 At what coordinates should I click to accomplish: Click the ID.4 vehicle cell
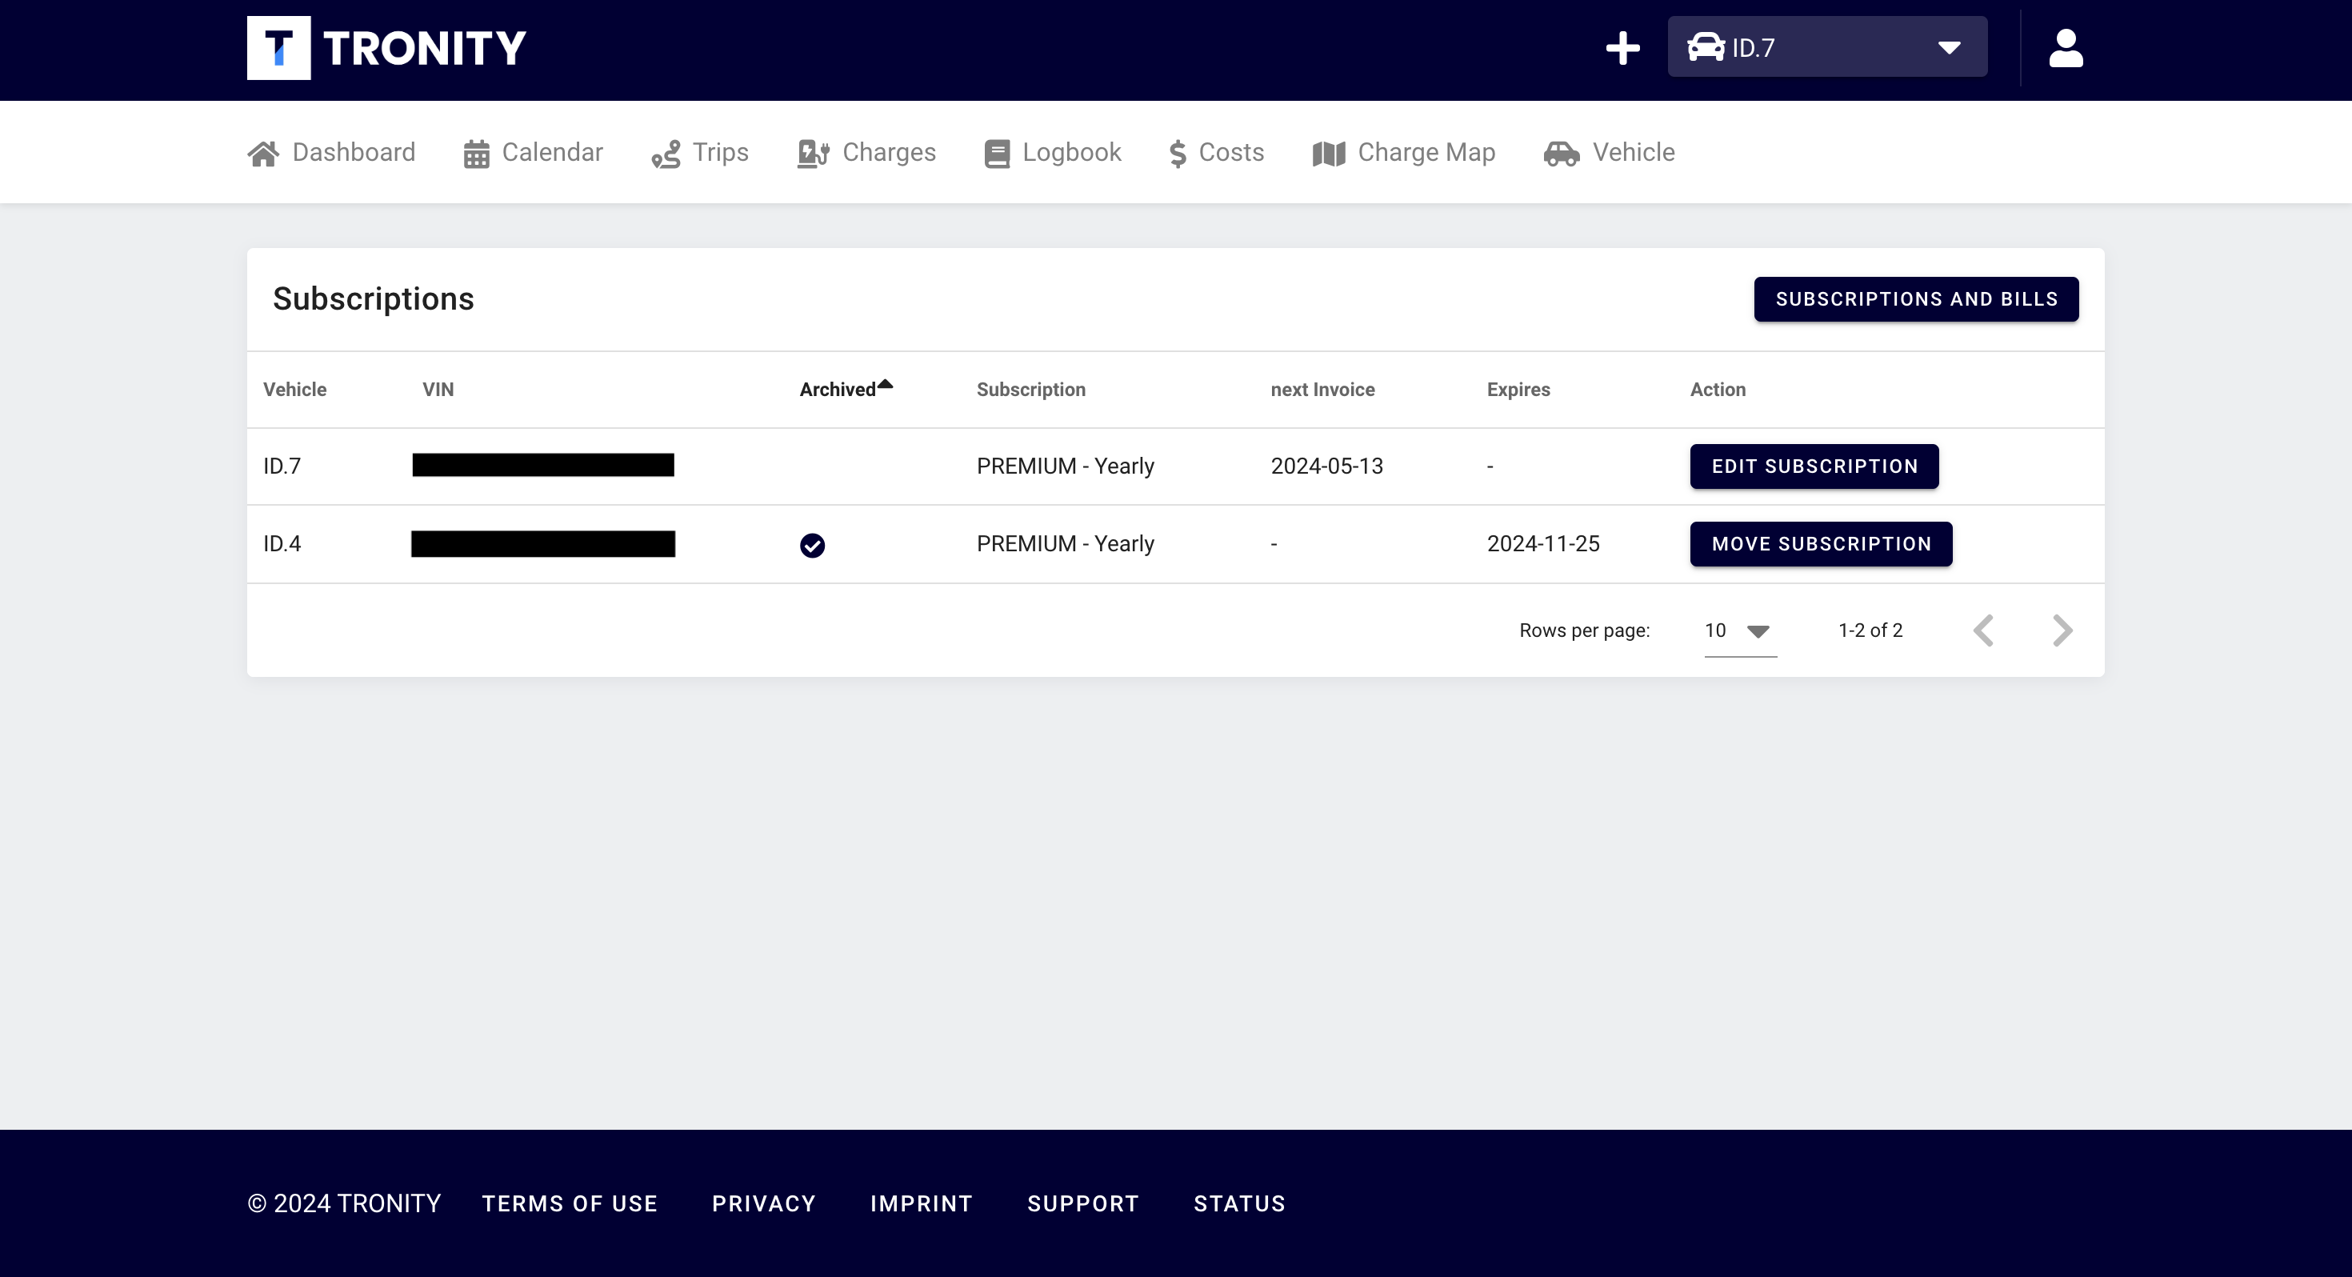(x=282, y=544)
